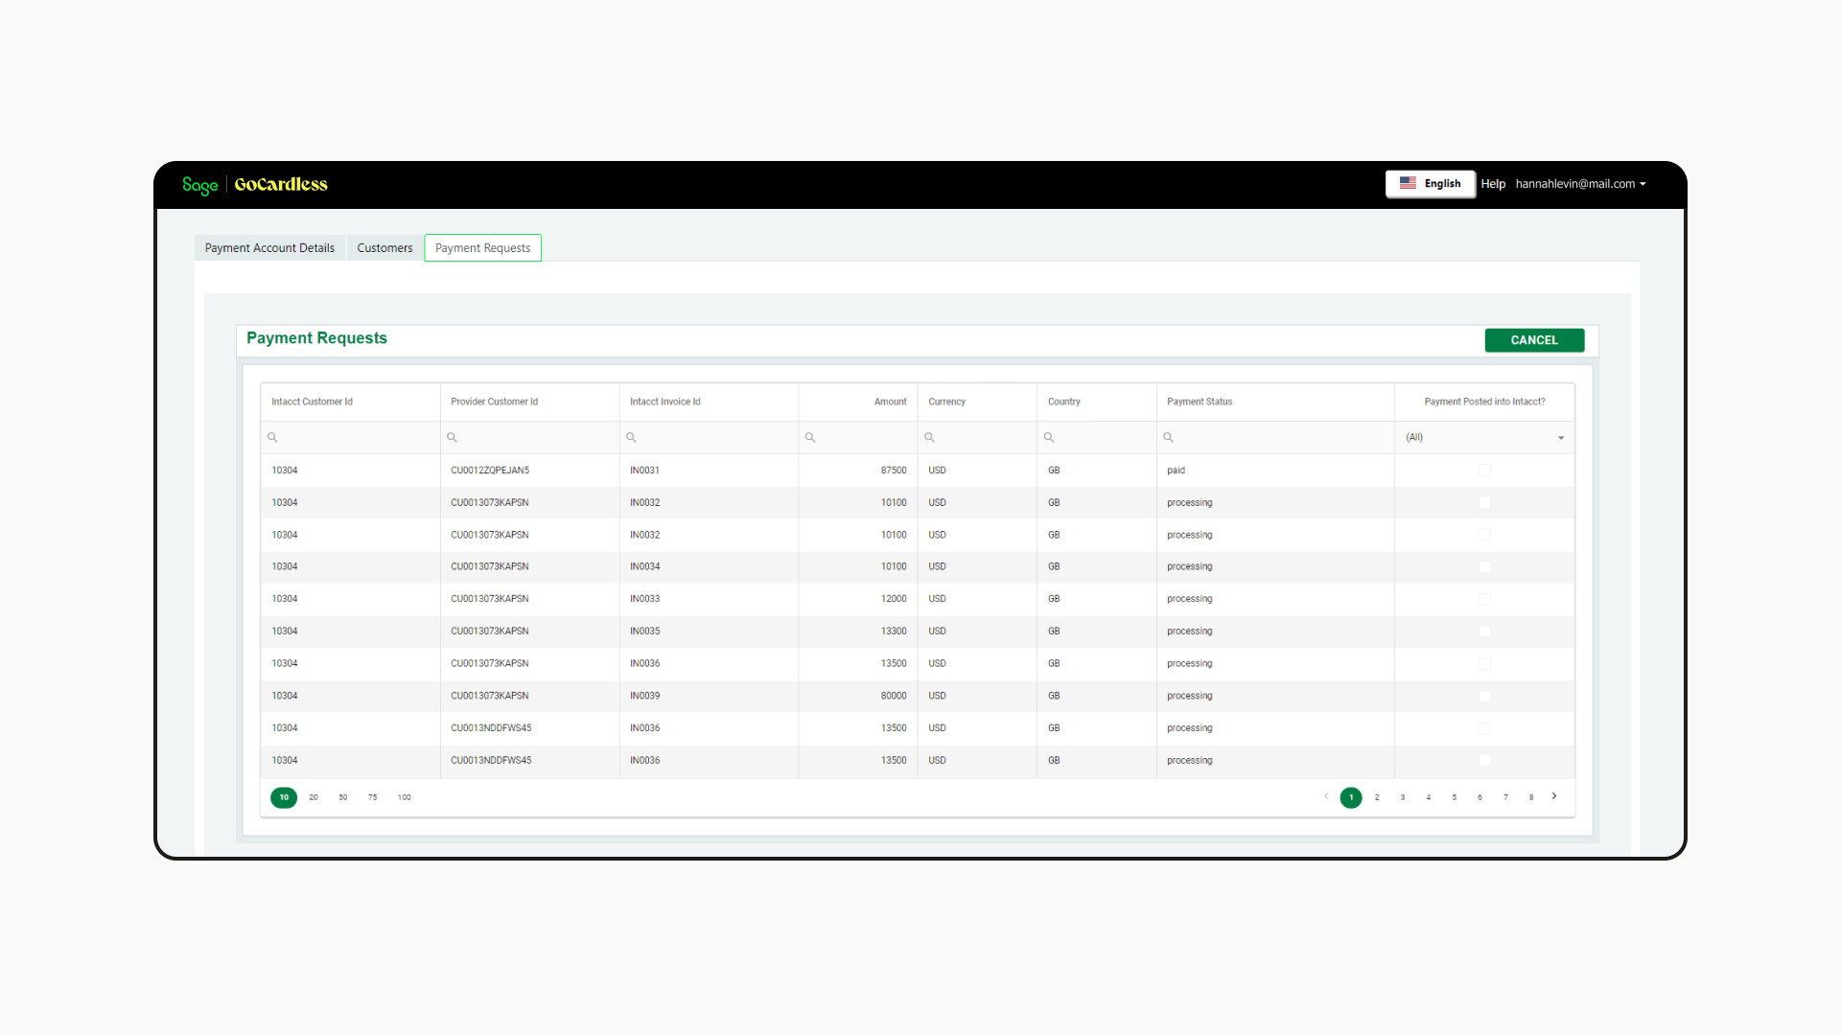Click the US flag language icon

click(x=1408, y=183)
